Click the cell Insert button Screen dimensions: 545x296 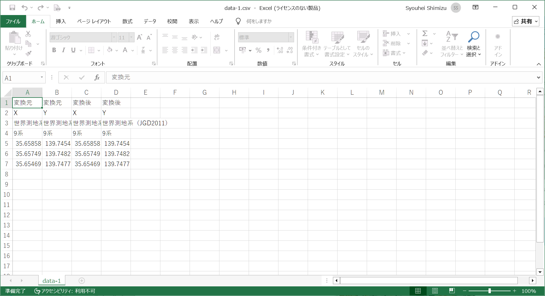[392, 34]
